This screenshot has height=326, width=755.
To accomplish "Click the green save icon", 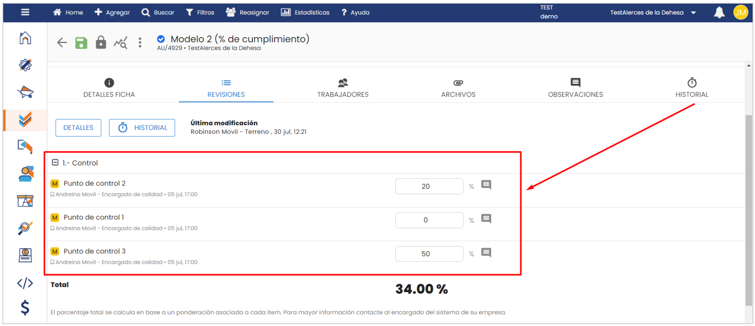I will pos(81,42).
